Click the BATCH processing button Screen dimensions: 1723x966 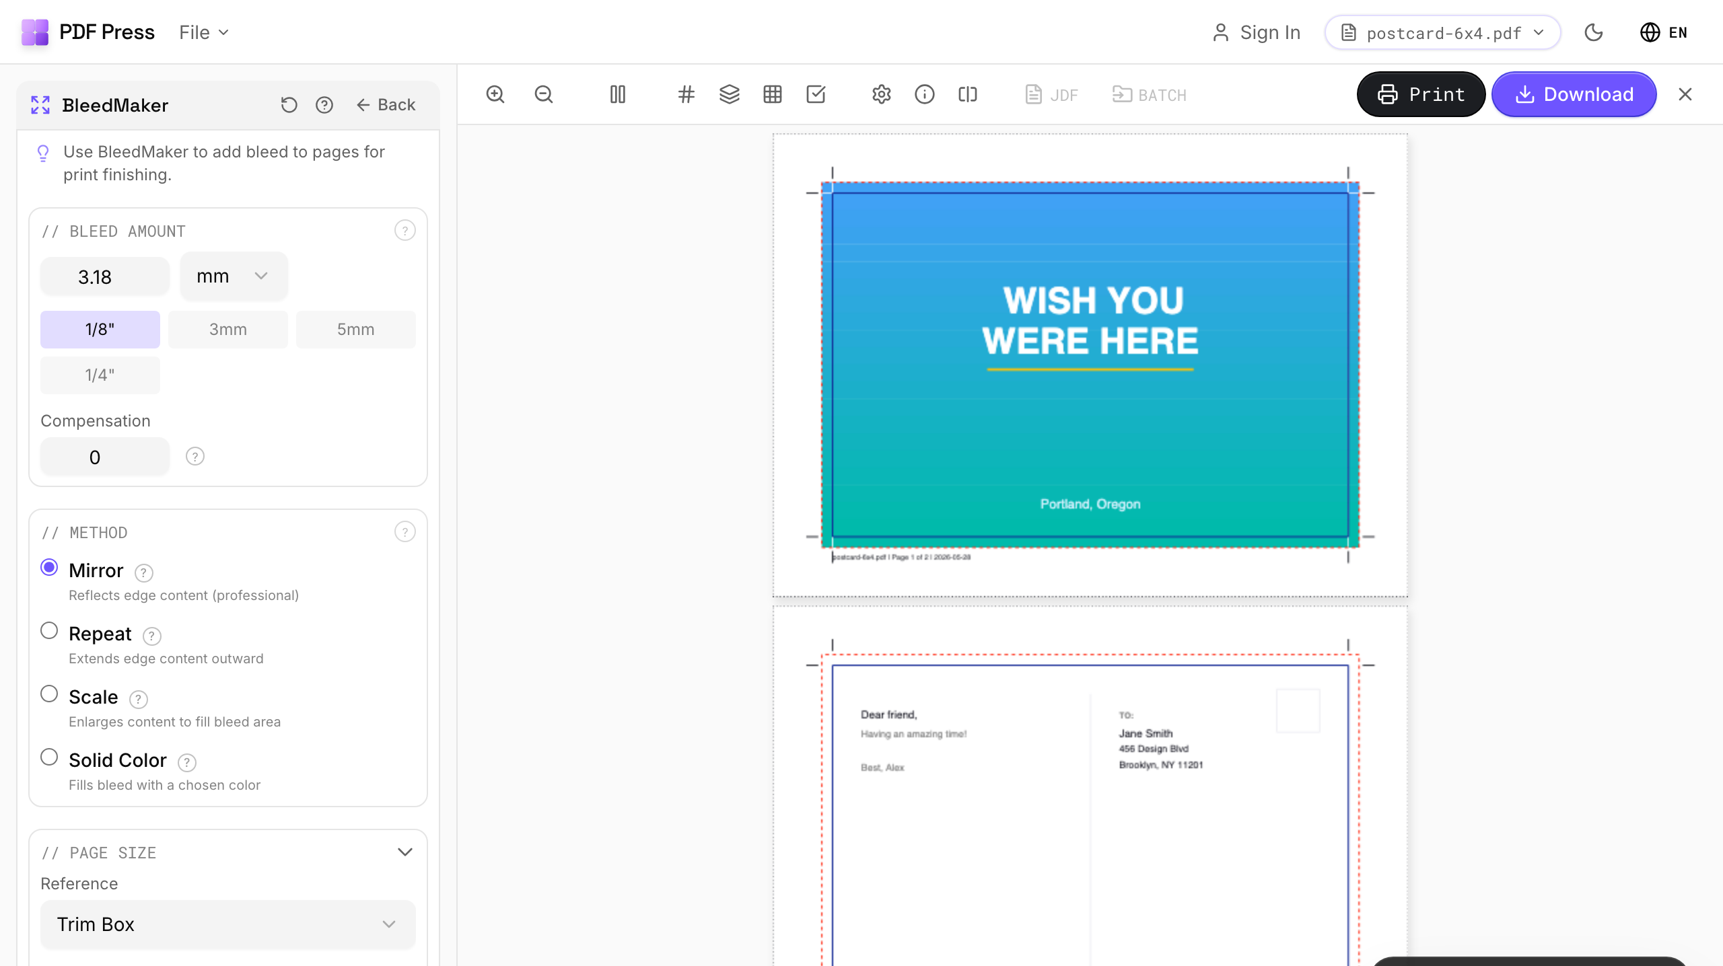pos(1150,95)
